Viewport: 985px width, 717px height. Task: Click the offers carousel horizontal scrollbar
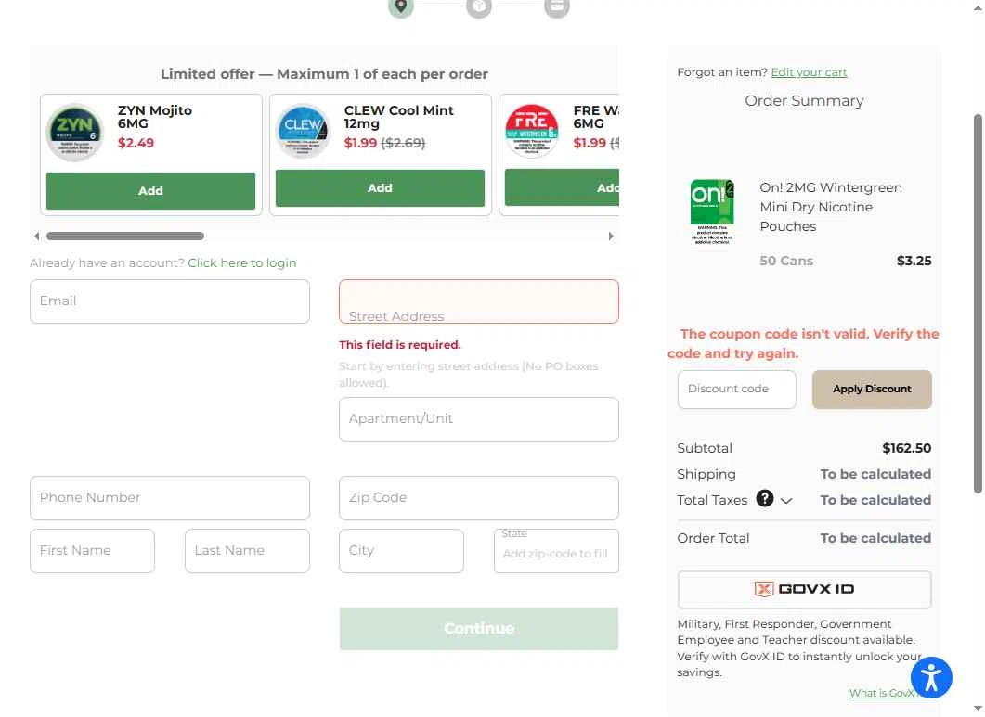(125, 237)
